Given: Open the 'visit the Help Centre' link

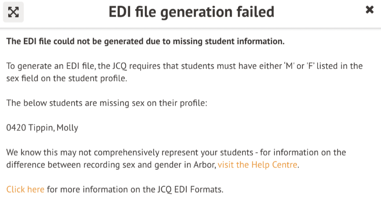Looking at the screenshot, I should [x=258, y=165].
